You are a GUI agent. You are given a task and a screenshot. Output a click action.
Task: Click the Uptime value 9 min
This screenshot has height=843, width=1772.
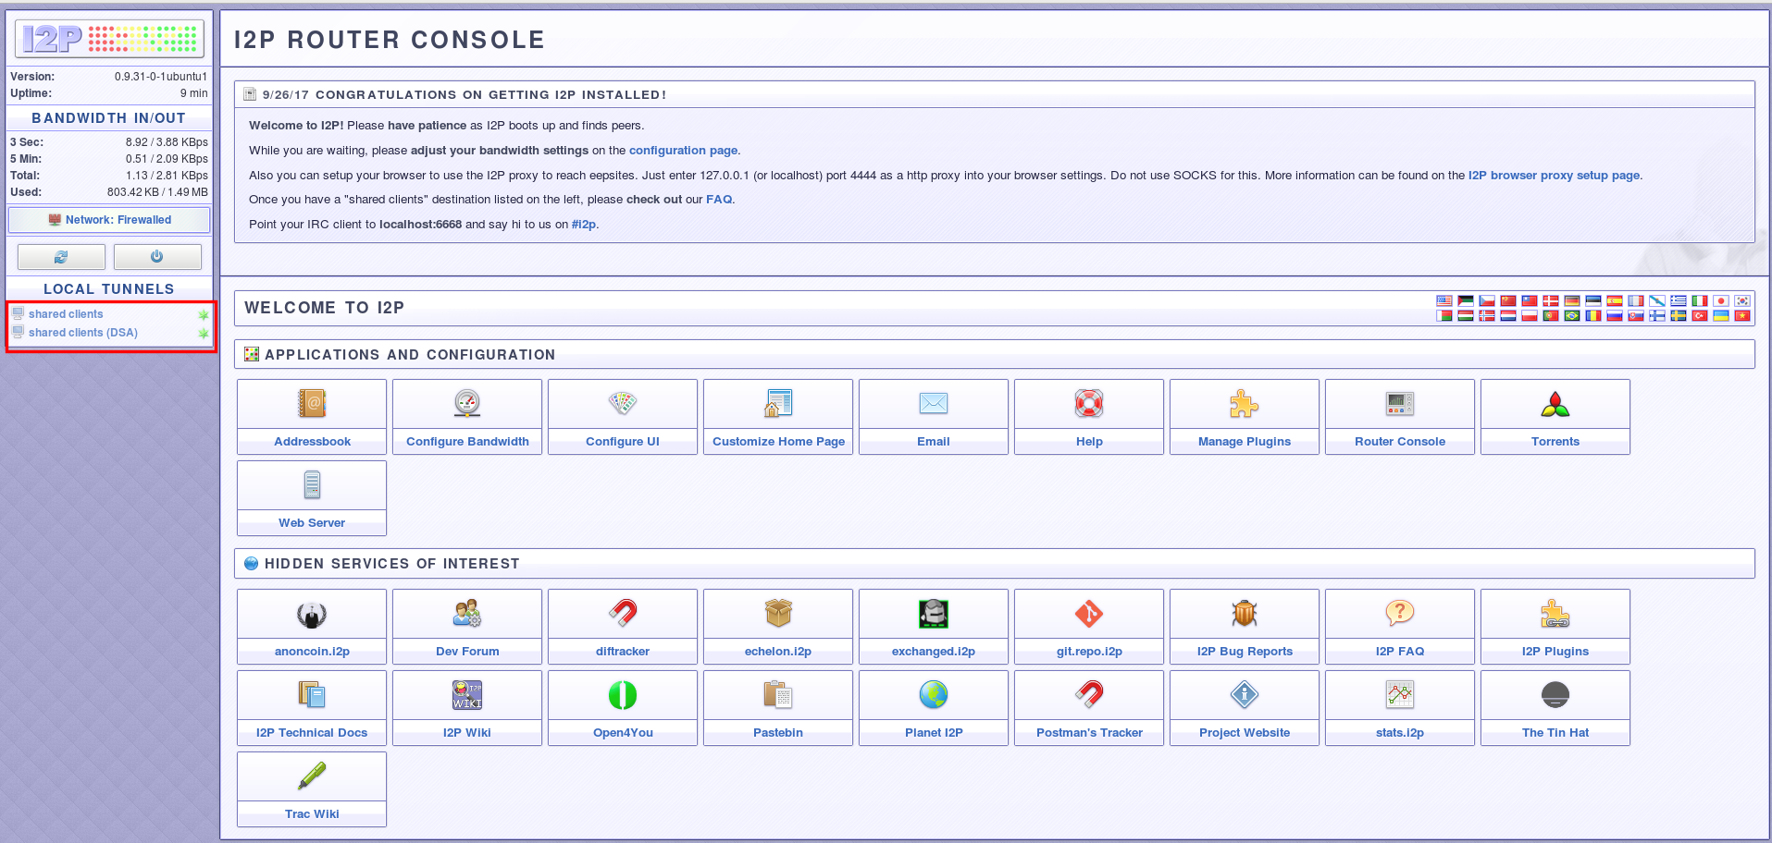pos(193,93)
